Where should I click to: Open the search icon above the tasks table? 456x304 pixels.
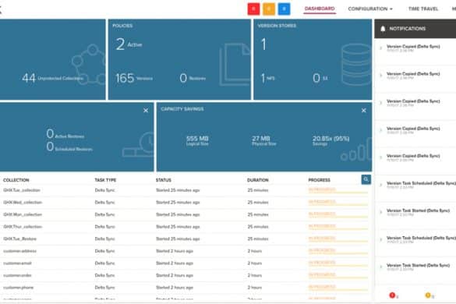click(x=366, y=179)
